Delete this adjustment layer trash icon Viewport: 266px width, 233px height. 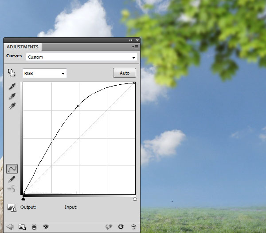[x=133, y=227]
